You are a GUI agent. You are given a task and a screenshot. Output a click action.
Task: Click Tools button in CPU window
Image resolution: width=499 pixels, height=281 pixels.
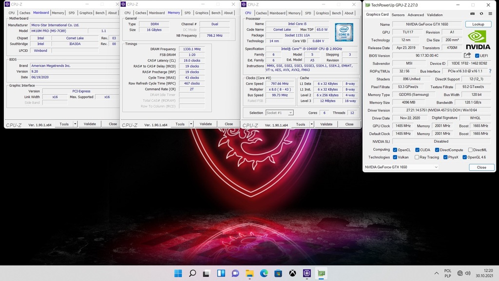(300, 124)
